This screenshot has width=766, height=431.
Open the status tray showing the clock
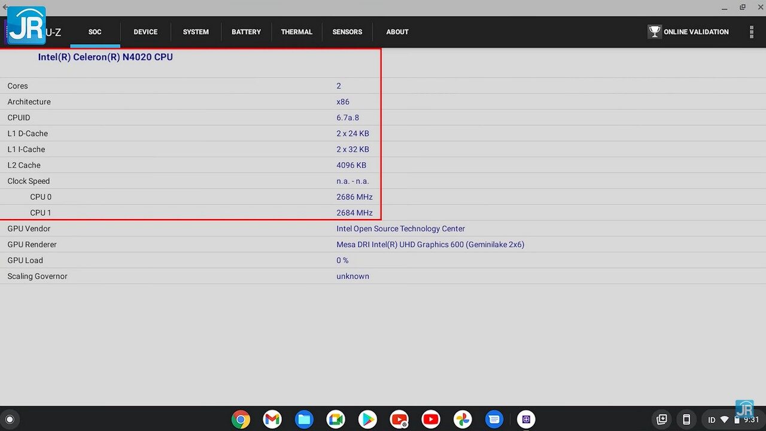point(733,420)
